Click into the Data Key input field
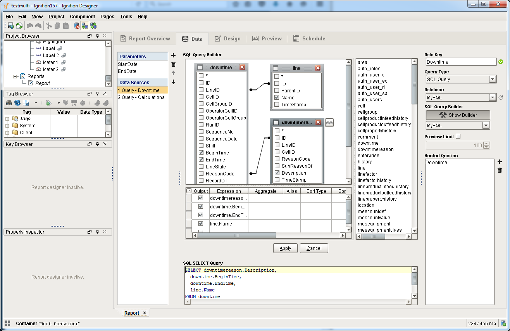 point(461,62)
